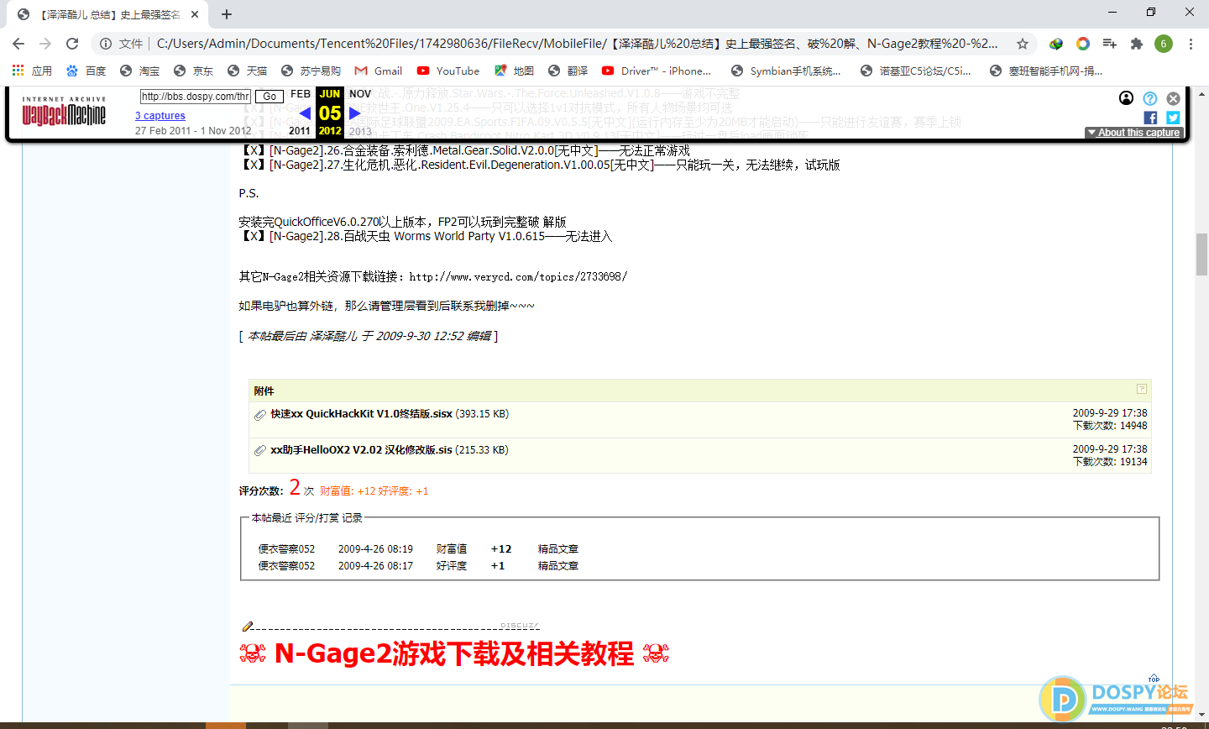Open the 3 captures link
The width and height of the screenshot is (1209, 729).
click(160, 116)
